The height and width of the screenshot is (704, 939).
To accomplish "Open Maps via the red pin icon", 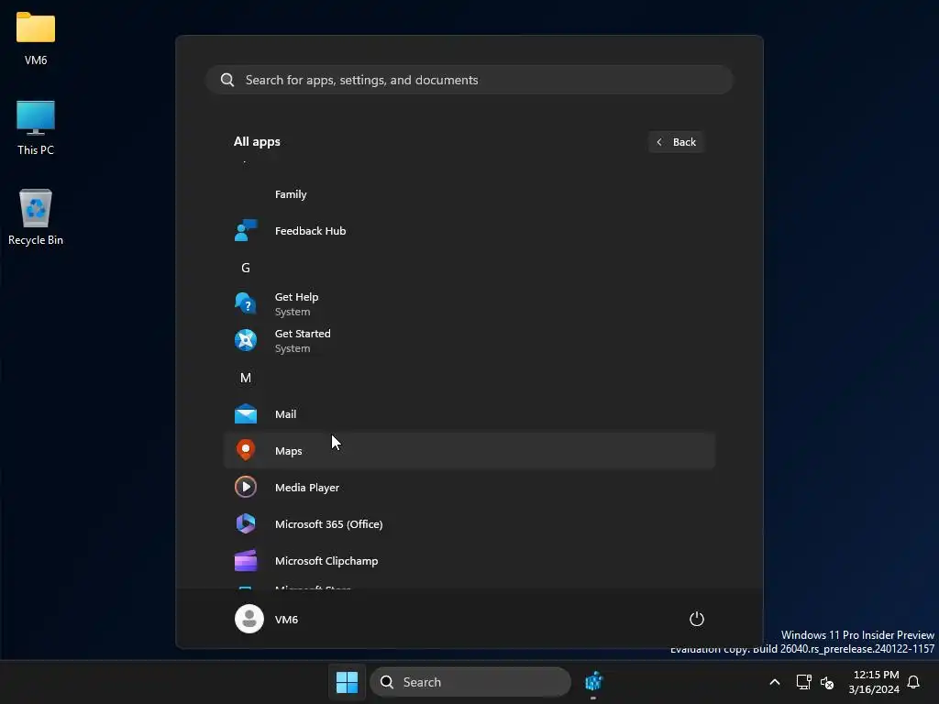I will click(x=246, y=450).
